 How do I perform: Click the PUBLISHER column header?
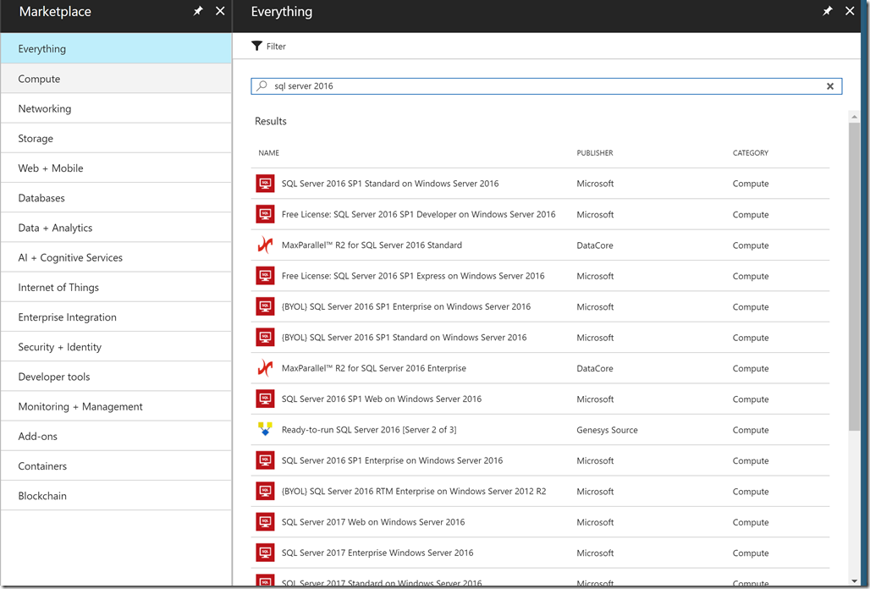coord(595,152)
